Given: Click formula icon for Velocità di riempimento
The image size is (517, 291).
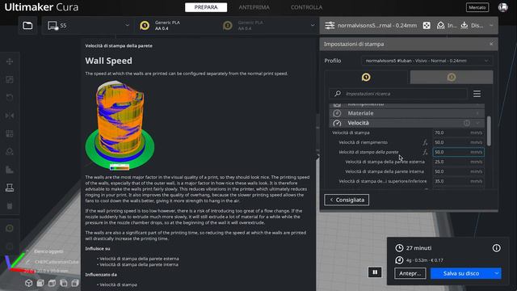Looking at the screenshot, I should click(425, 142).
